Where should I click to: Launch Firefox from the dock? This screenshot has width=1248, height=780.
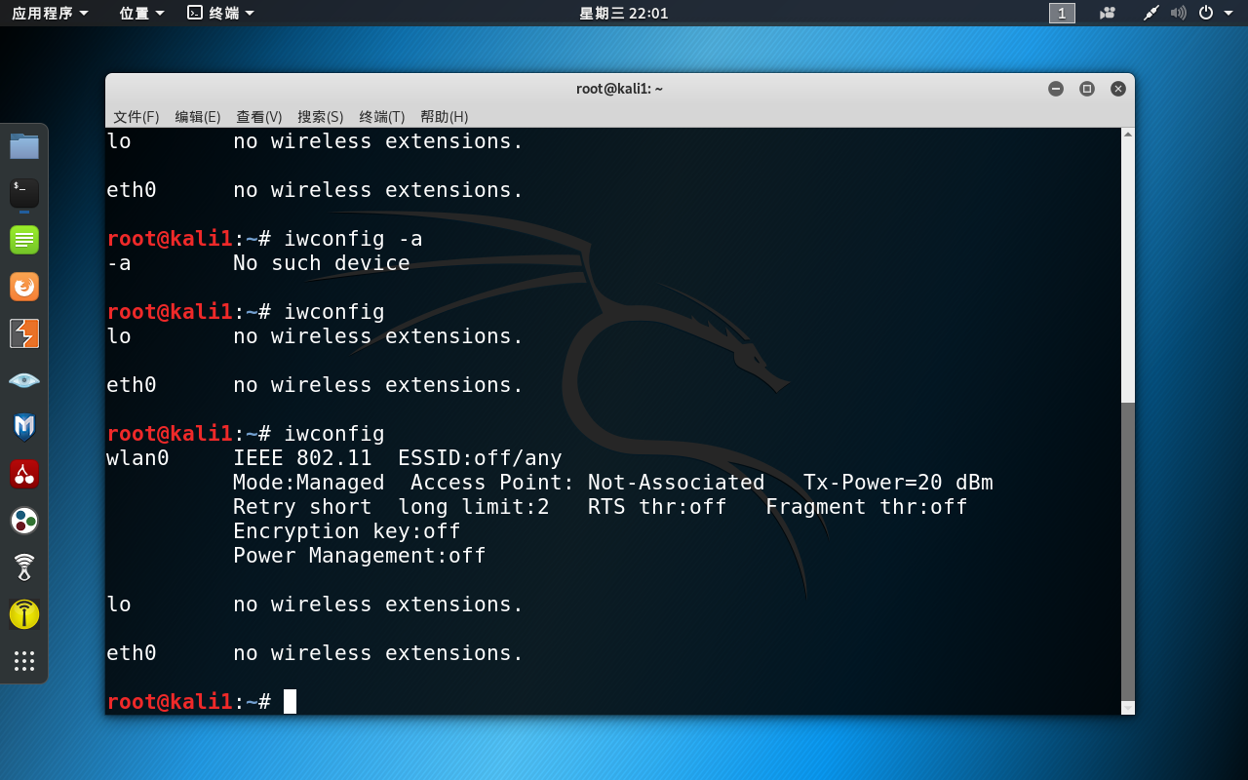coord(24,287)
